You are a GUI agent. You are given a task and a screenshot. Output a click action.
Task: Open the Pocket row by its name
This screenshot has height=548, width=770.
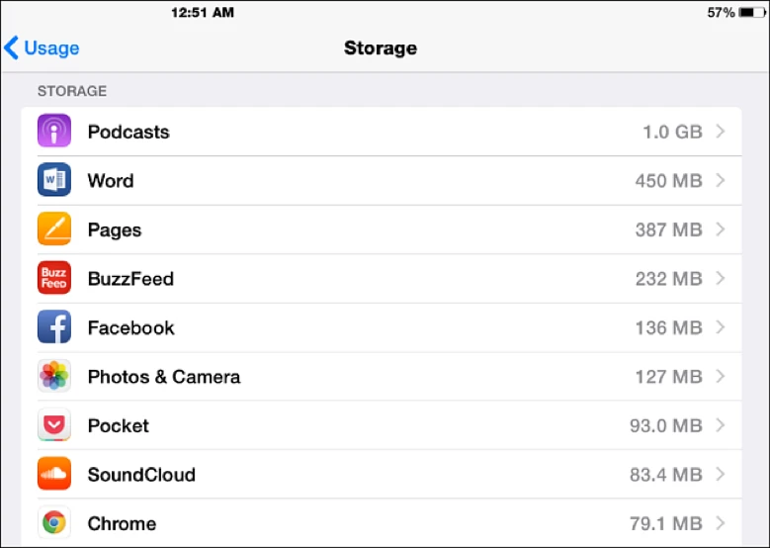coord(118,425)
